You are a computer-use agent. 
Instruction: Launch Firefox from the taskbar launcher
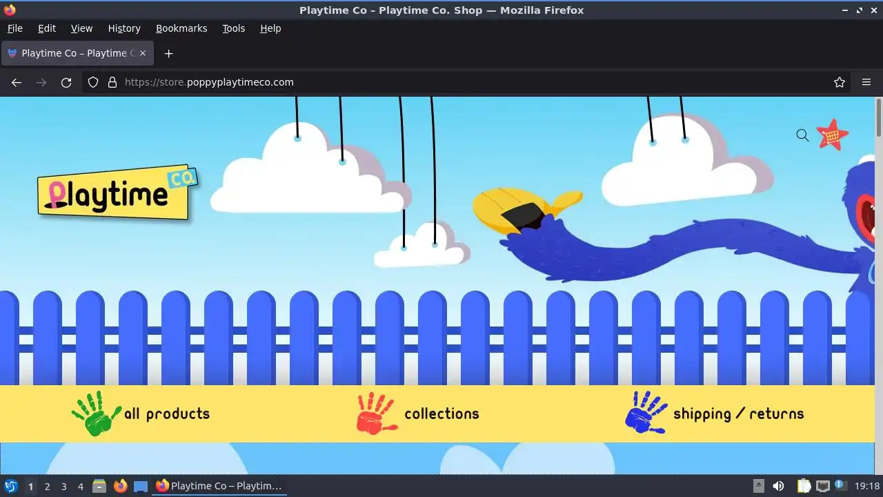(120, 486)
